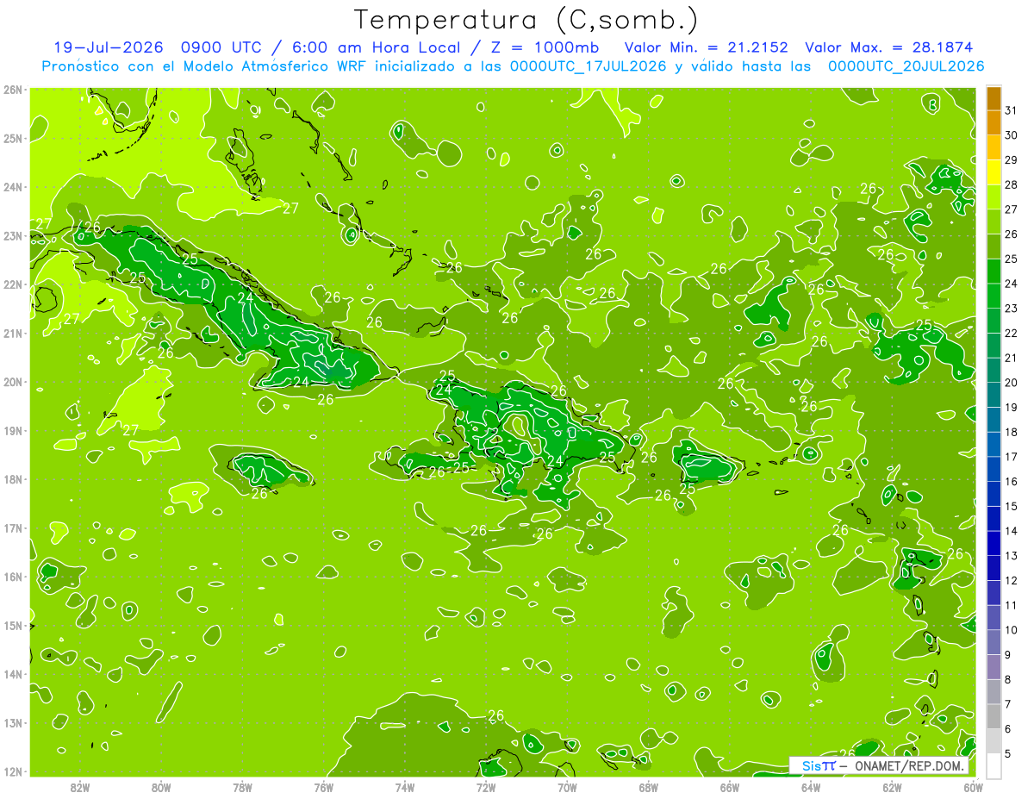
Task: Click the "26N" latitude axis label
Action: click(12, 90)
